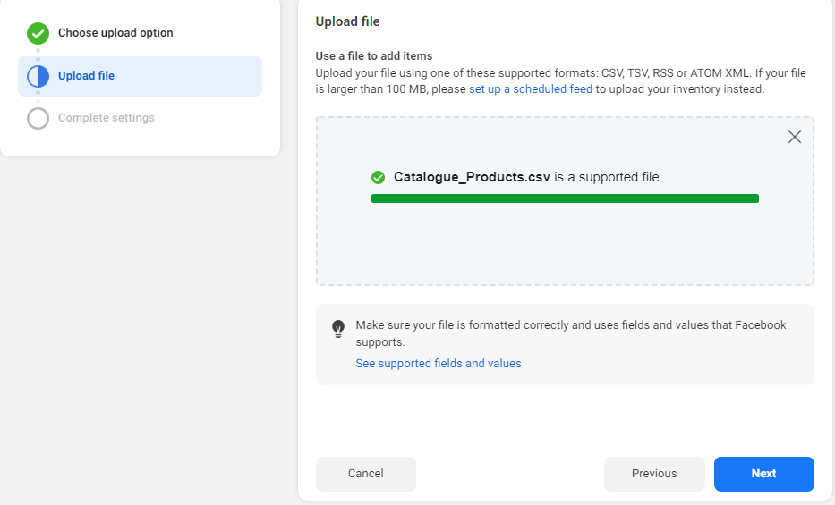Viewport: 835px width, 505px height.
Task: Remove uploaded file with X icon
Action: point(794,137)
